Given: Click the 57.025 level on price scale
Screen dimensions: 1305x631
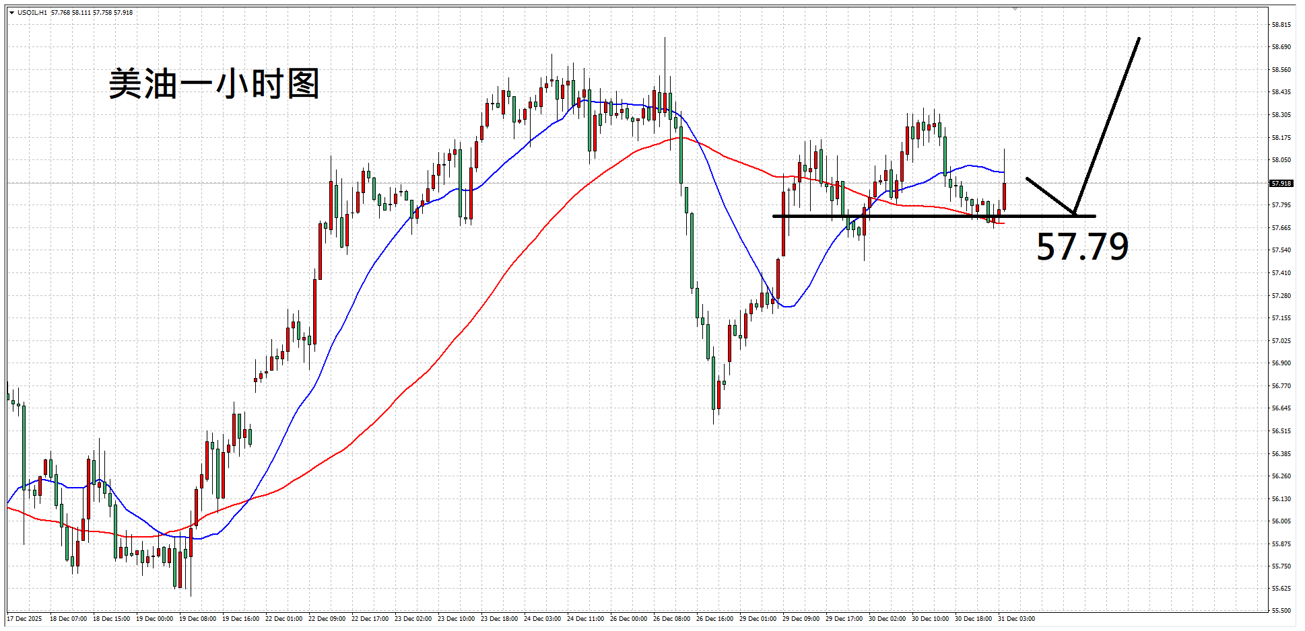Looking at the screenshot, I should (x=1281, y=340).
